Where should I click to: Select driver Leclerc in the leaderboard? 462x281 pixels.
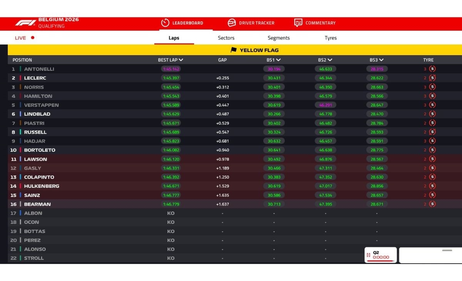[x=35, y=78]
